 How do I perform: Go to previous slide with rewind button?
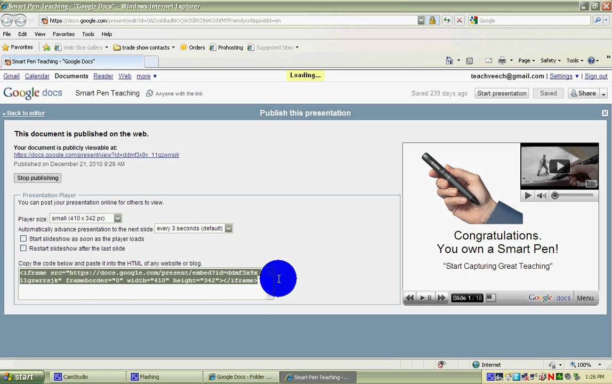pyautogui.click(x=409, y=298)
